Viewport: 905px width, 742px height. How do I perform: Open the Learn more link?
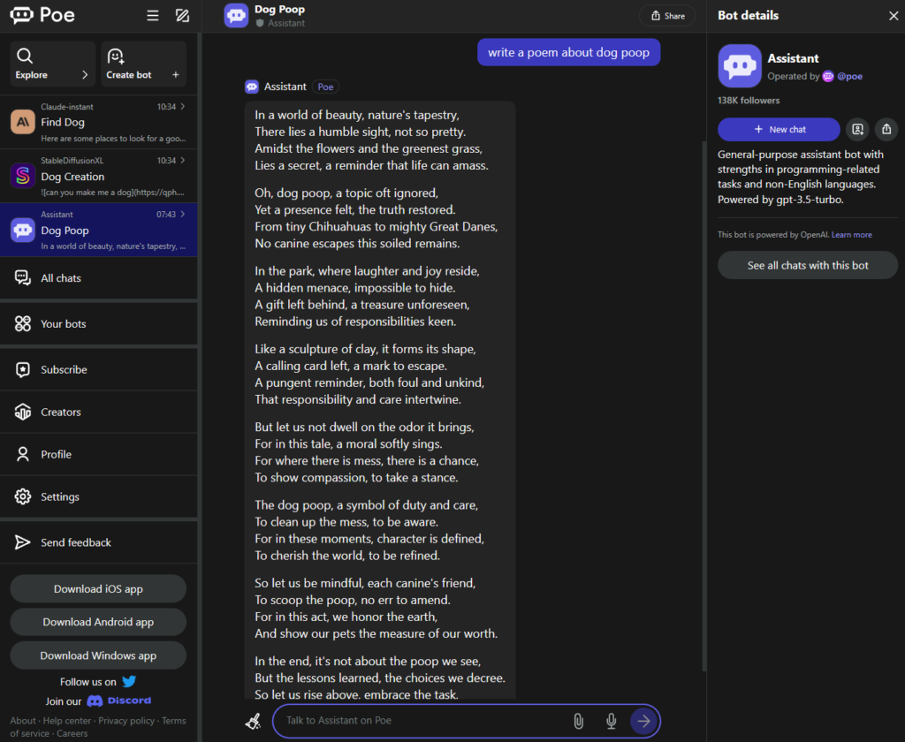851,232
